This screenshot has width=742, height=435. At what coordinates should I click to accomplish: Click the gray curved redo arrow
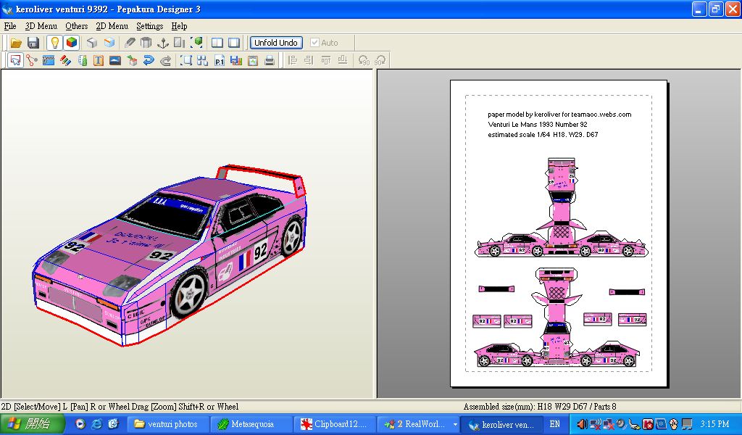[x=166, y=61]
